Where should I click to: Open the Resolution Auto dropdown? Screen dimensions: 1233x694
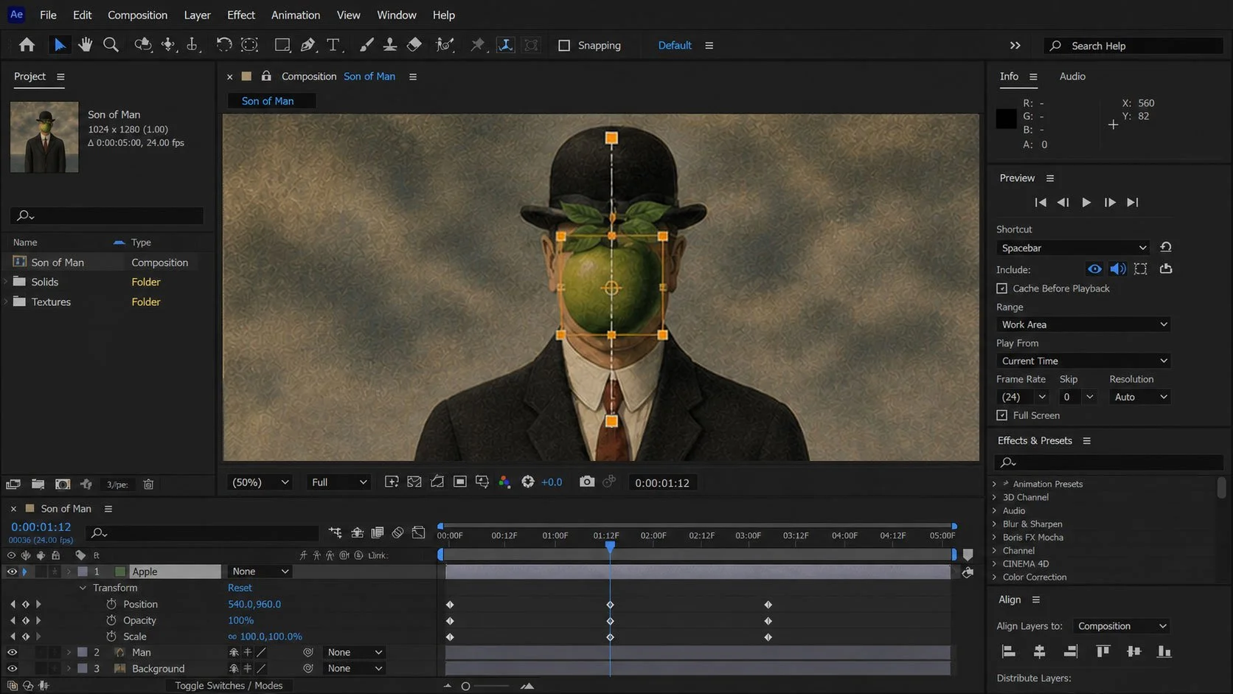[1140, 397]
